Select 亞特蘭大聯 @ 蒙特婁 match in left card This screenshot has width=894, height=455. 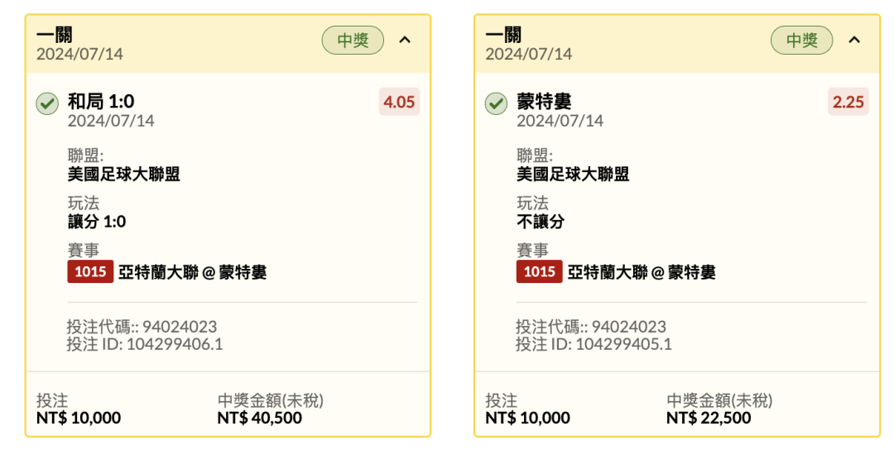point(193,272)
